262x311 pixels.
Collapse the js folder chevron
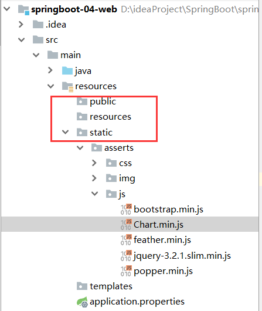(x=94, y=194)
